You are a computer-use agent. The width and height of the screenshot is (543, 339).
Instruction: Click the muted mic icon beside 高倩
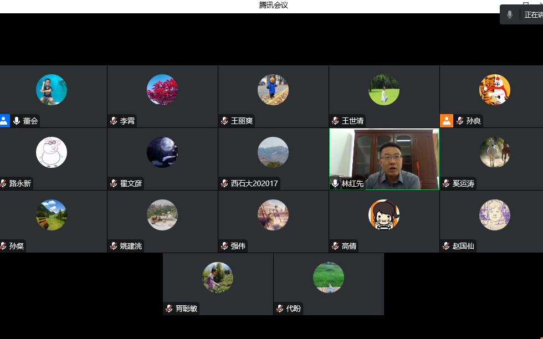click(x=335, y=246)
